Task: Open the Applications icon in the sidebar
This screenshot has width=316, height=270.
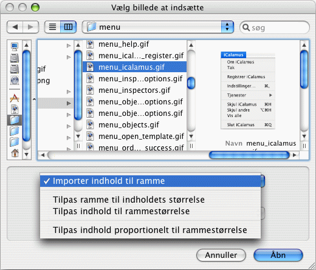Action: (x=15, y=98)
